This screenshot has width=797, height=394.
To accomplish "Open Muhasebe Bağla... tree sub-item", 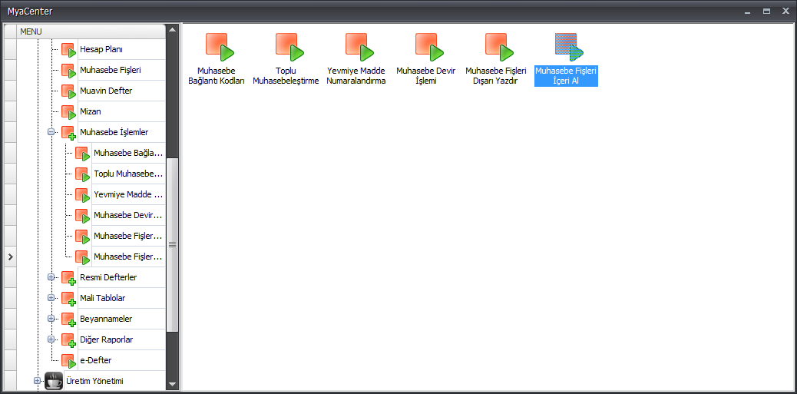I will pos(128,153).
